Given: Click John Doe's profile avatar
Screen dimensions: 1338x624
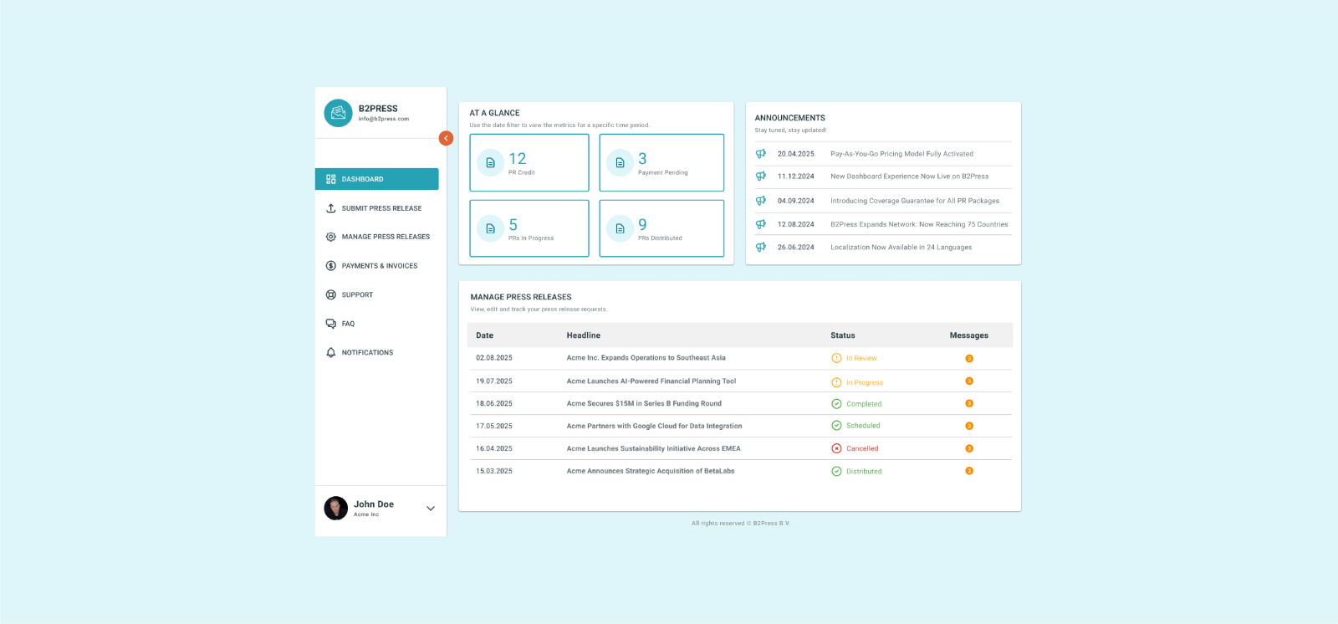Looking at the screenshot, I should pyautogui.click(x=336, y=509).
